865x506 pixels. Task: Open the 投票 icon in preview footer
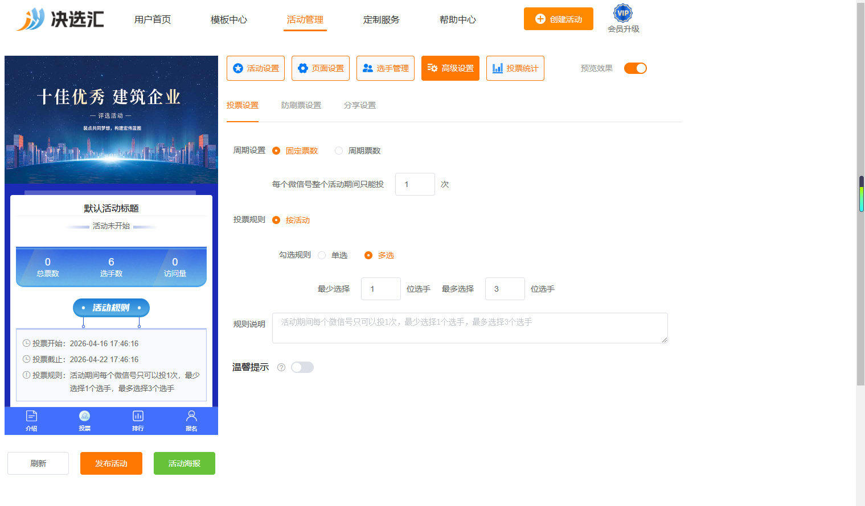coord(85,421)
